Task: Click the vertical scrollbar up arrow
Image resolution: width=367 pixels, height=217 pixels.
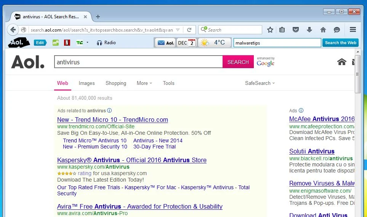Action: [x=357, y=52]
